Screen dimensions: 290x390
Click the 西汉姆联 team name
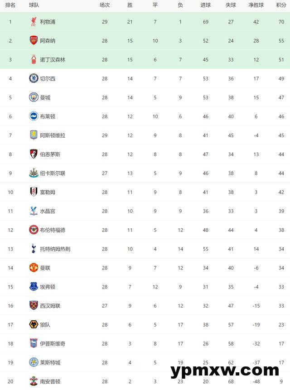coord(50,306)
